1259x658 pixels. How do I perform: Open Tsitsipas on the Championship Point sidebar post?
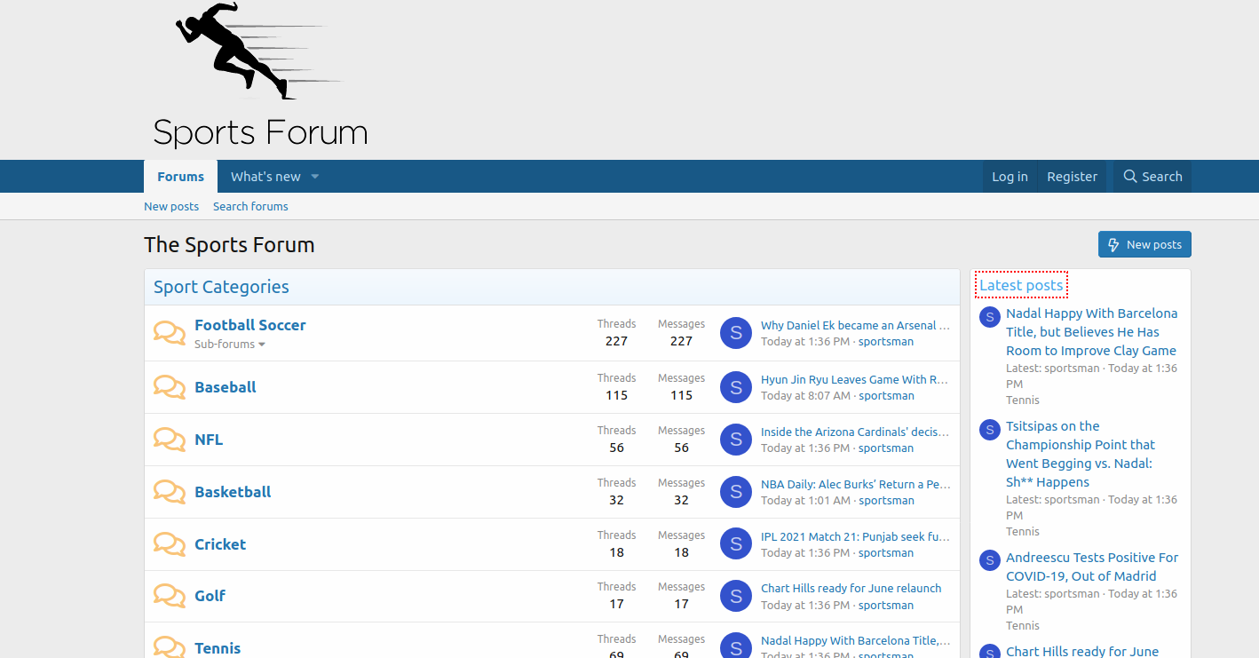(x=1081, y=454)
